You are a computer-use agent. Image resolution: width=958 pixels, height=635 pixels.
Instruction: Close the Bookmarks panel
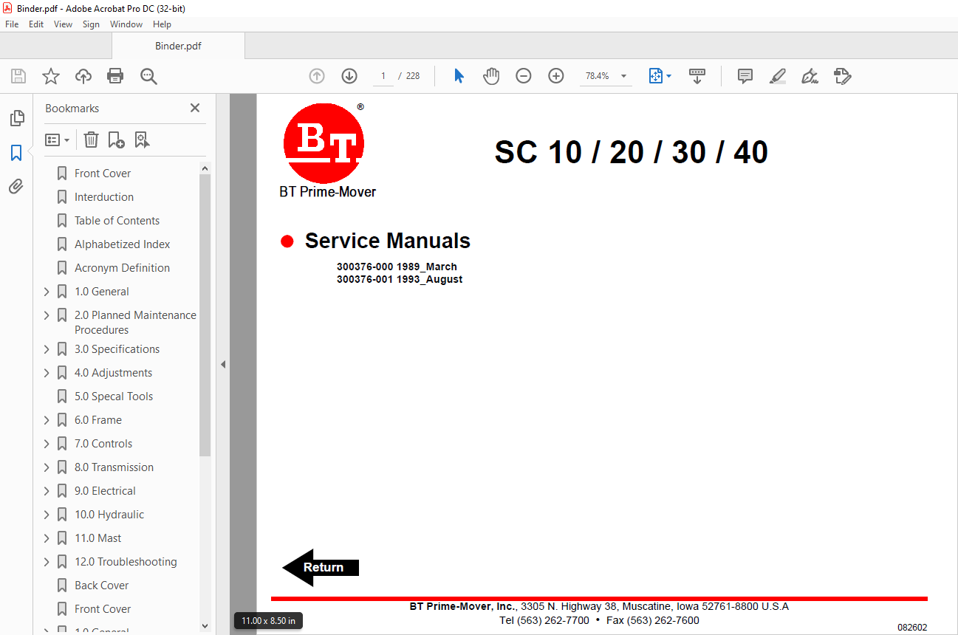195,108
